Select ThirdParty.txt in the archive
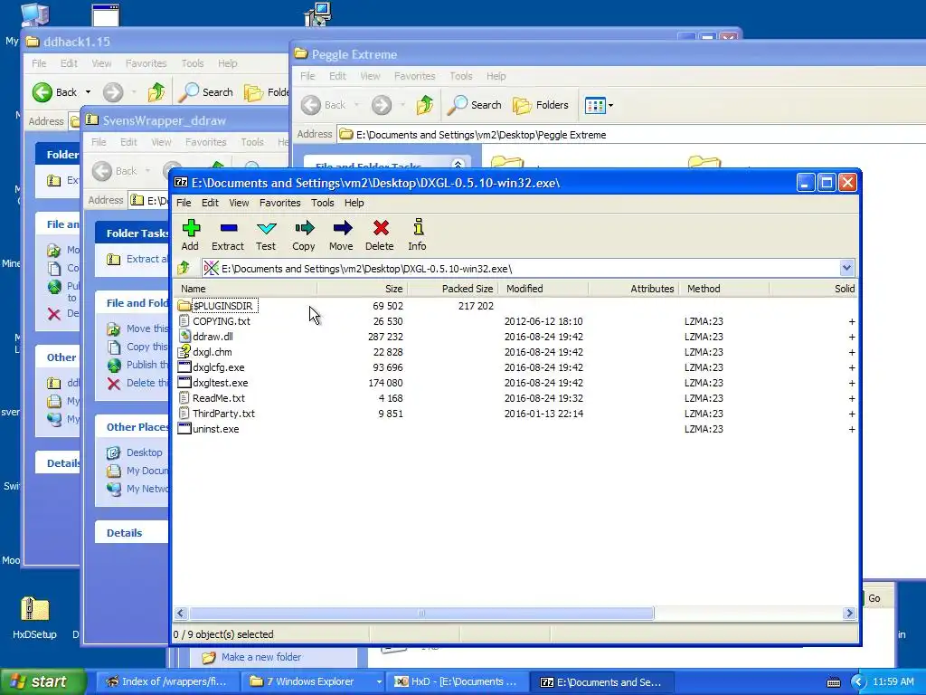 217,413
